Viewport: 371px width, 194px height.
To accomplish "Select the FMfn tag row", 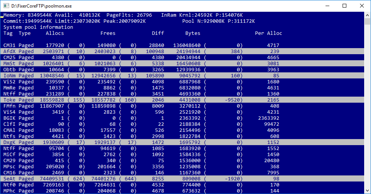I will [x=182, y=106].
